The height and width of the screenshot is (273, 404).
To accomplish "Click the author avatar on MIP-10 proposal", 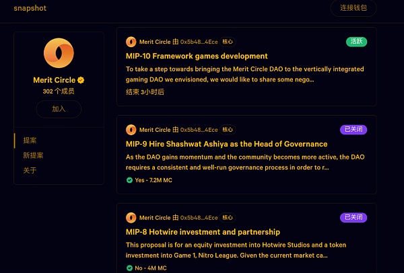I will [131, 42].
